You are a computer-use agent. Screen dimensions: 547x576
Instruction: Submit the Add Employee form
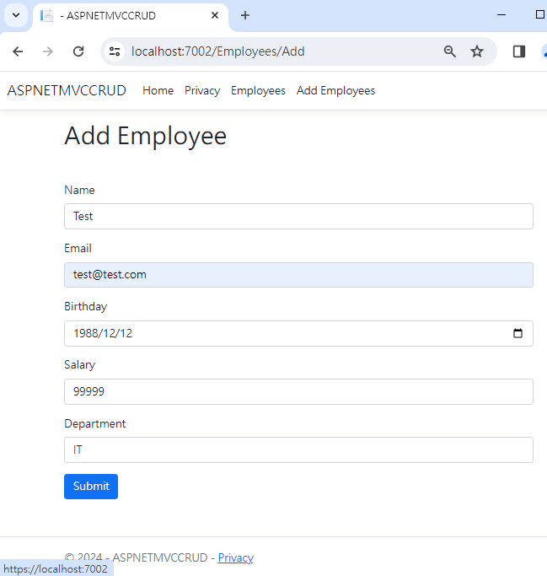point(91,486)
